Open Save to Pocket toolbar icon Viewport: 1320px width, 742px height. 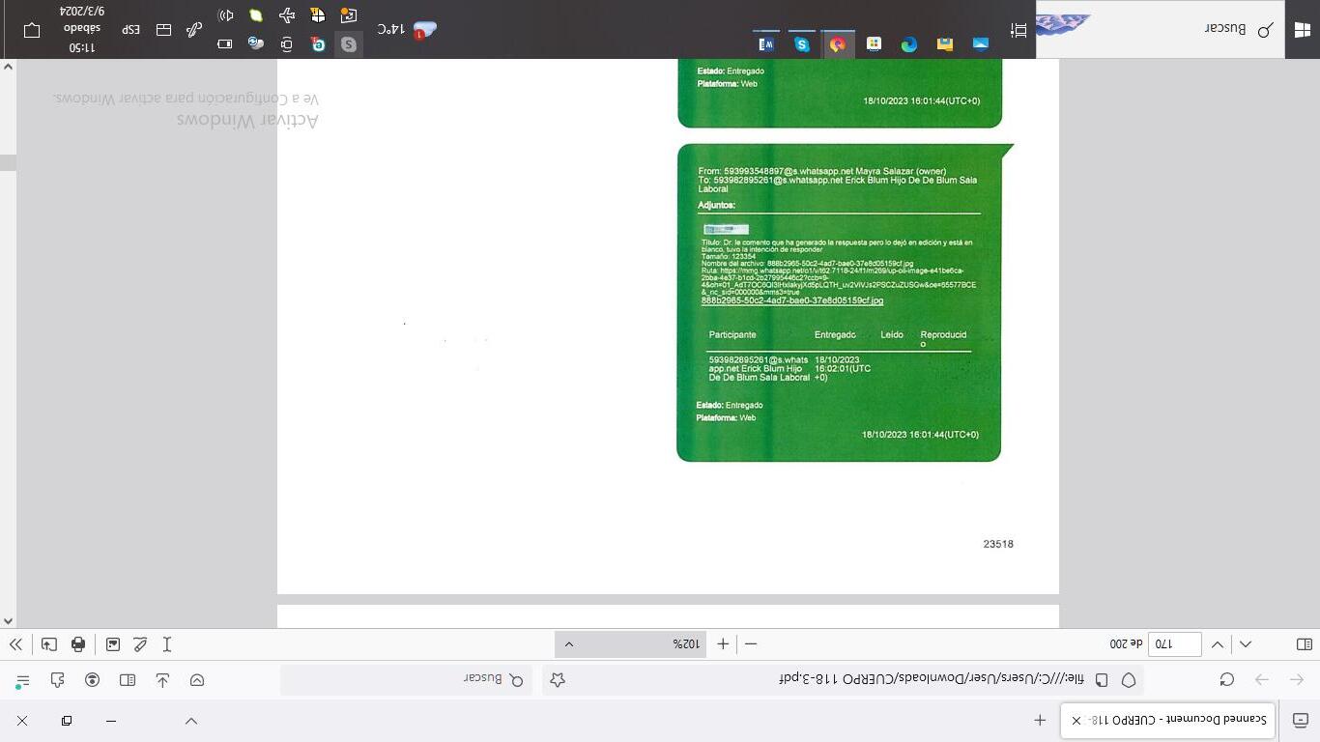click(x=197, y=680)
